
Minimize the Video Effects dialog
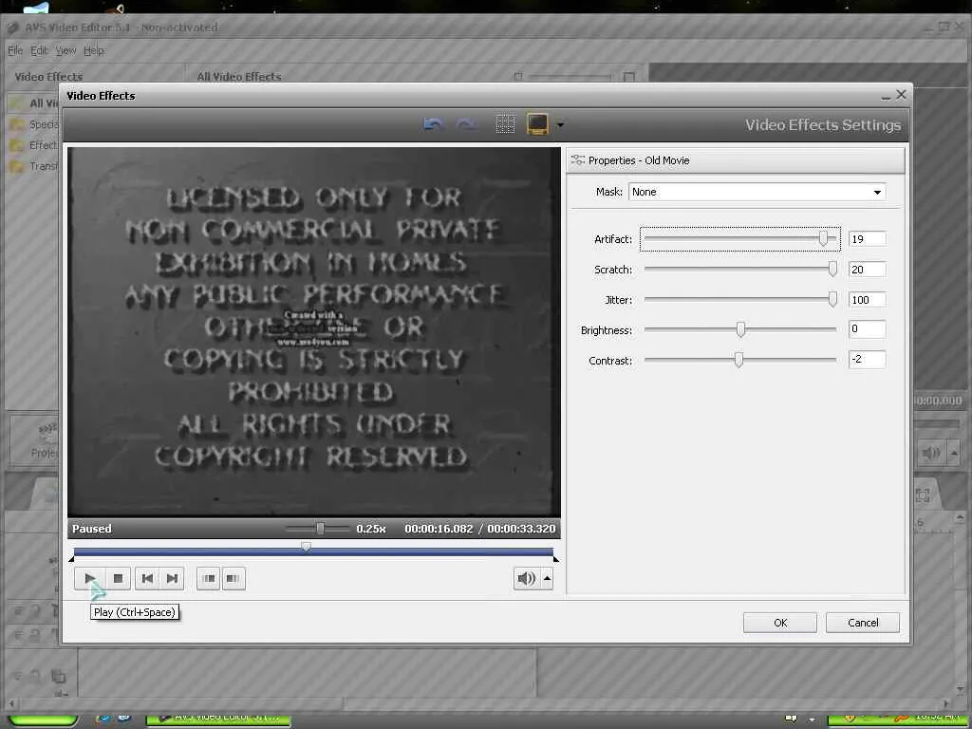[886, 96]
